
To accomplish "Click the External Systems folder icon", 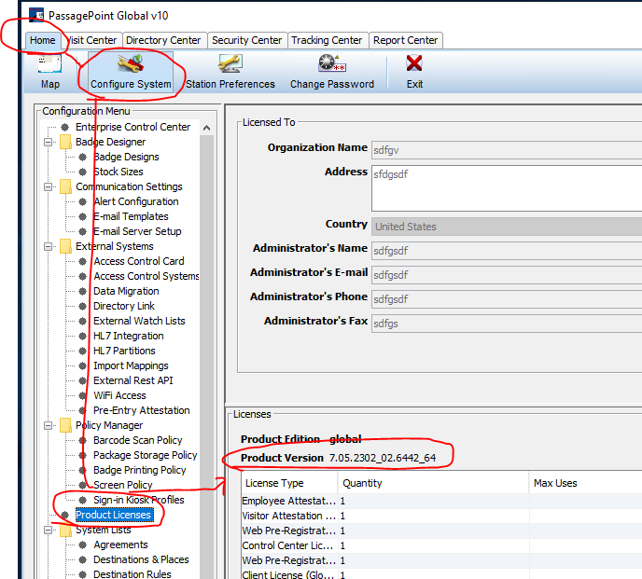I will click(x=65, y=246).
